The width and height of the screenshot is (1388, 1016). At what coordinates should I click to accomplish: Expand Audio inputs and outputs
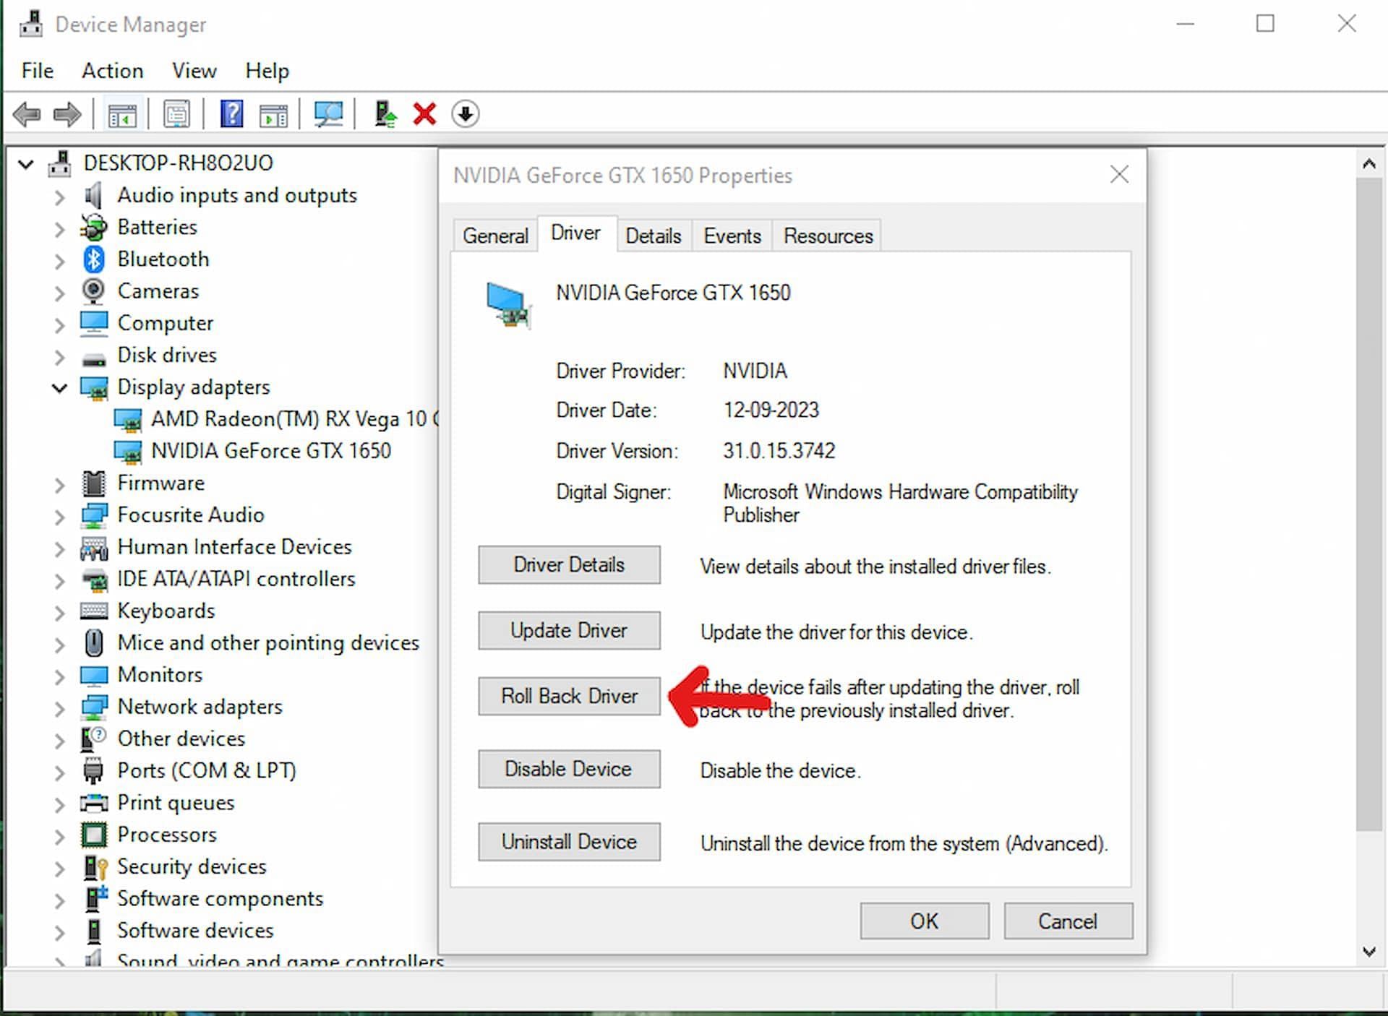(x=59, y=197)
